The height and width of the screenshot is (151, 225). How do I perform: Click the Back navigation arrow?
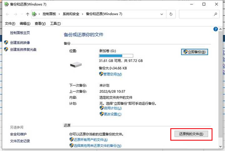click(7, 14)
